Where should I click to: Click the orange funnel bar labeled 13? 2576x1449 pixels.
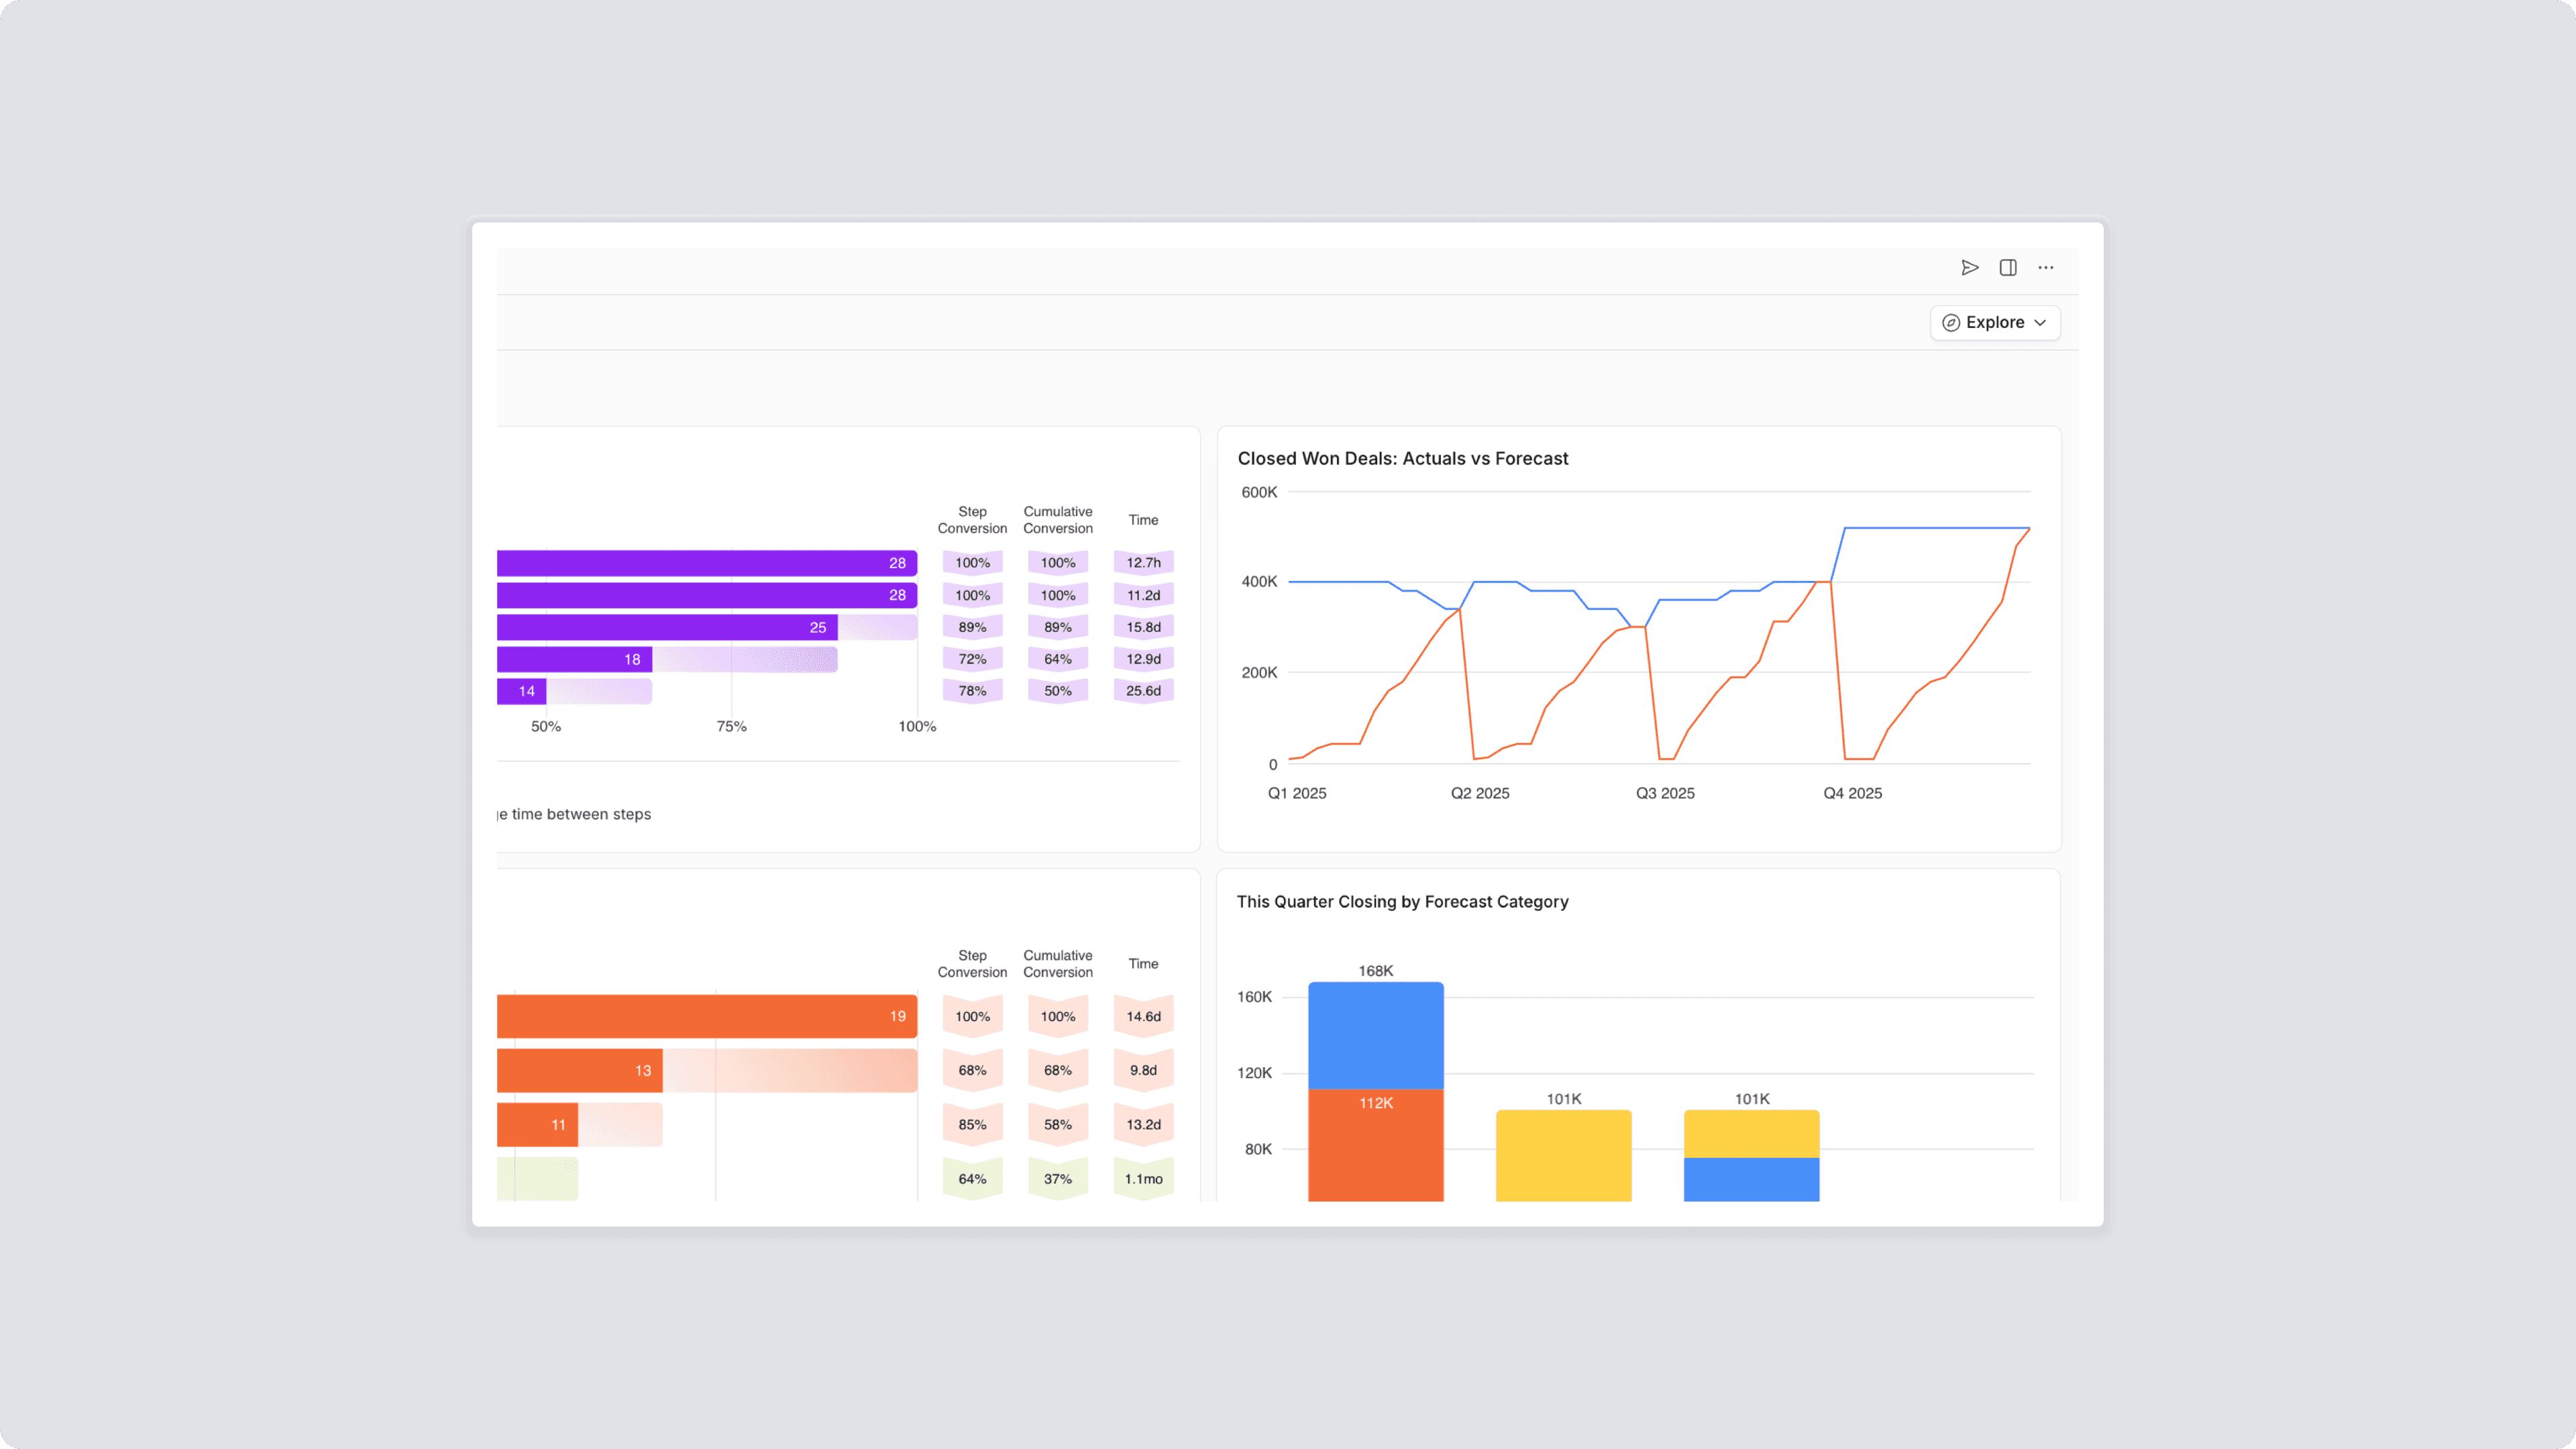point(579,1070)
